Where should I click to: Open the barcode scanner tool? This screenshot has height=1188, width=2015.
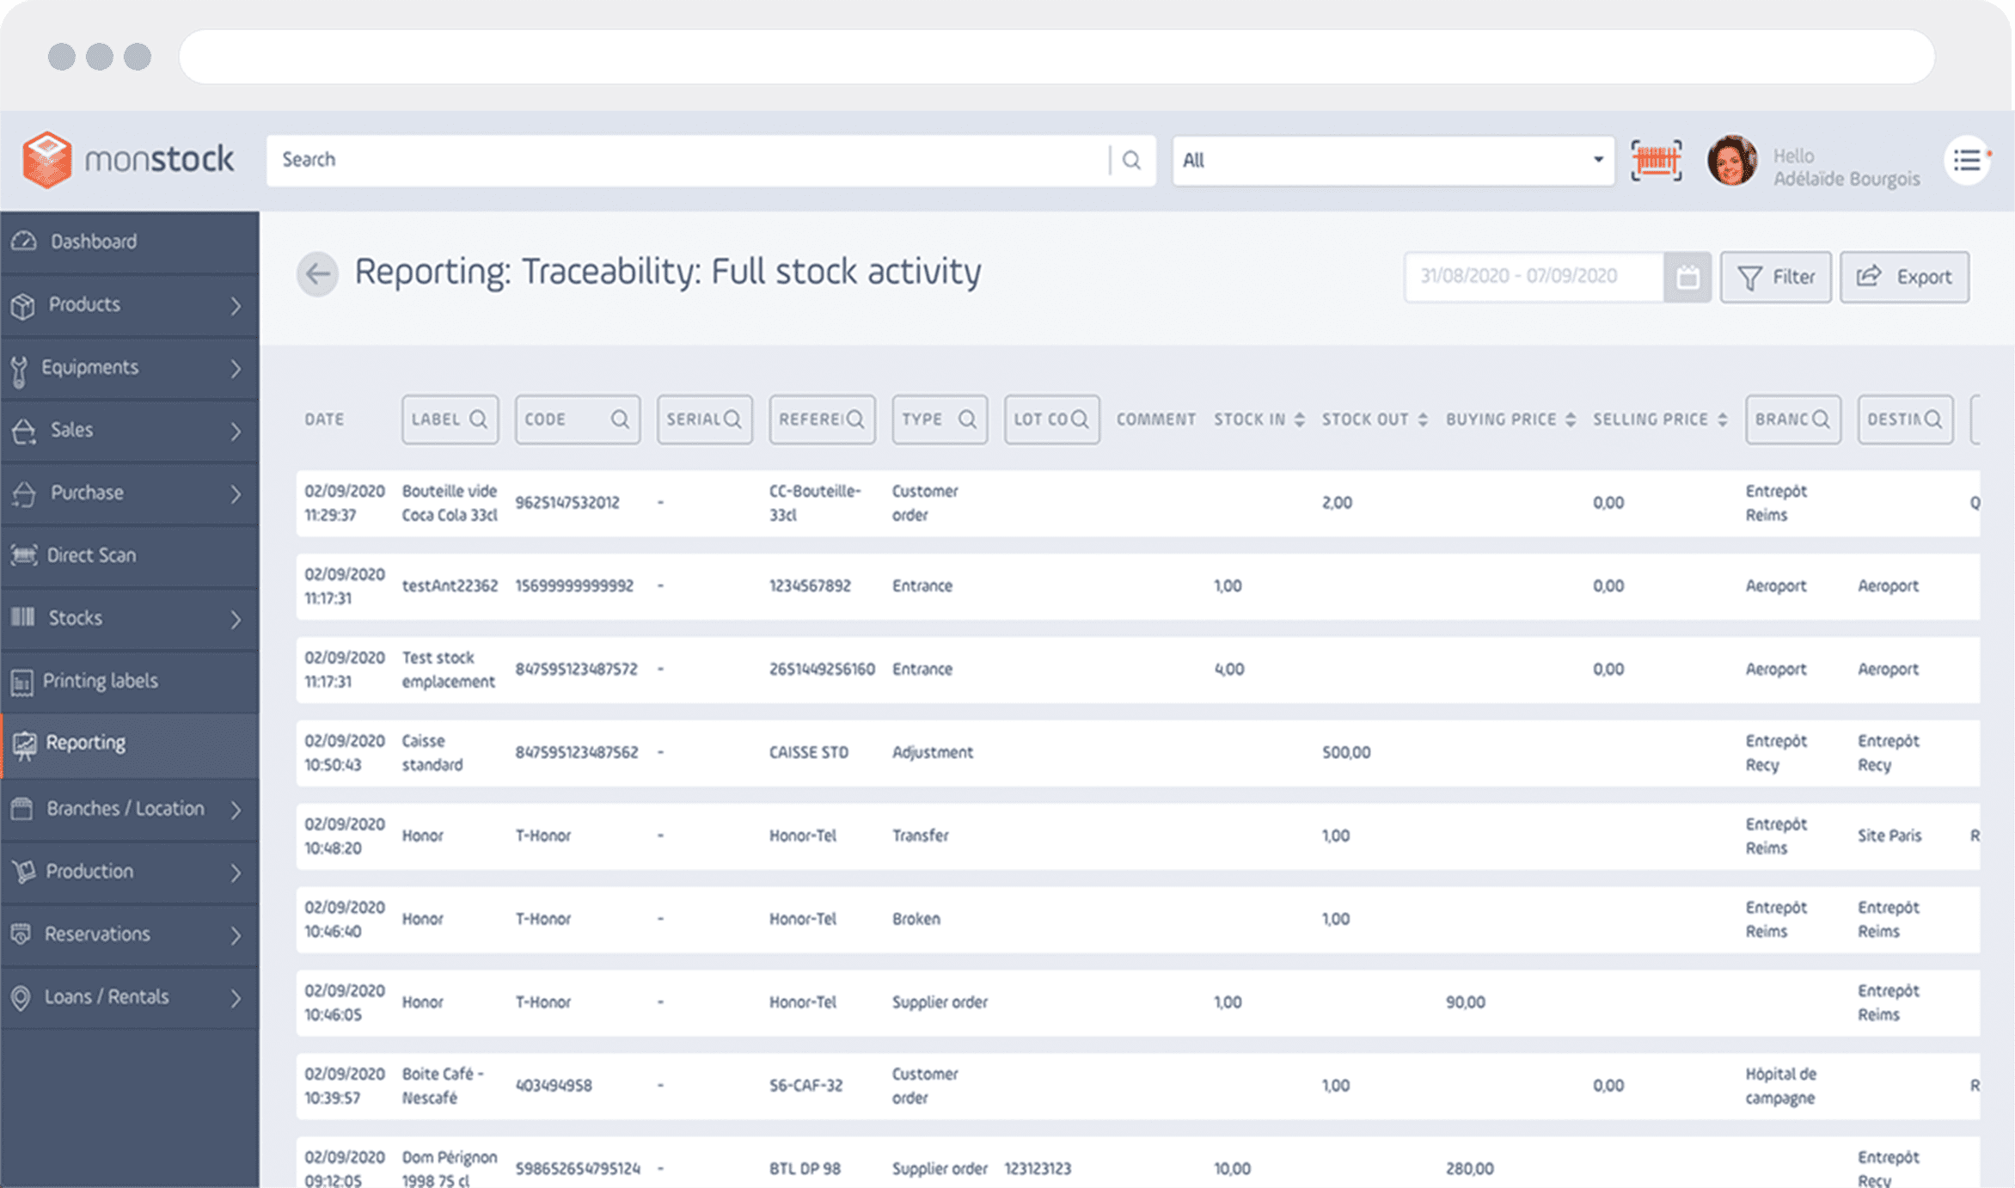coord(1655,160)
